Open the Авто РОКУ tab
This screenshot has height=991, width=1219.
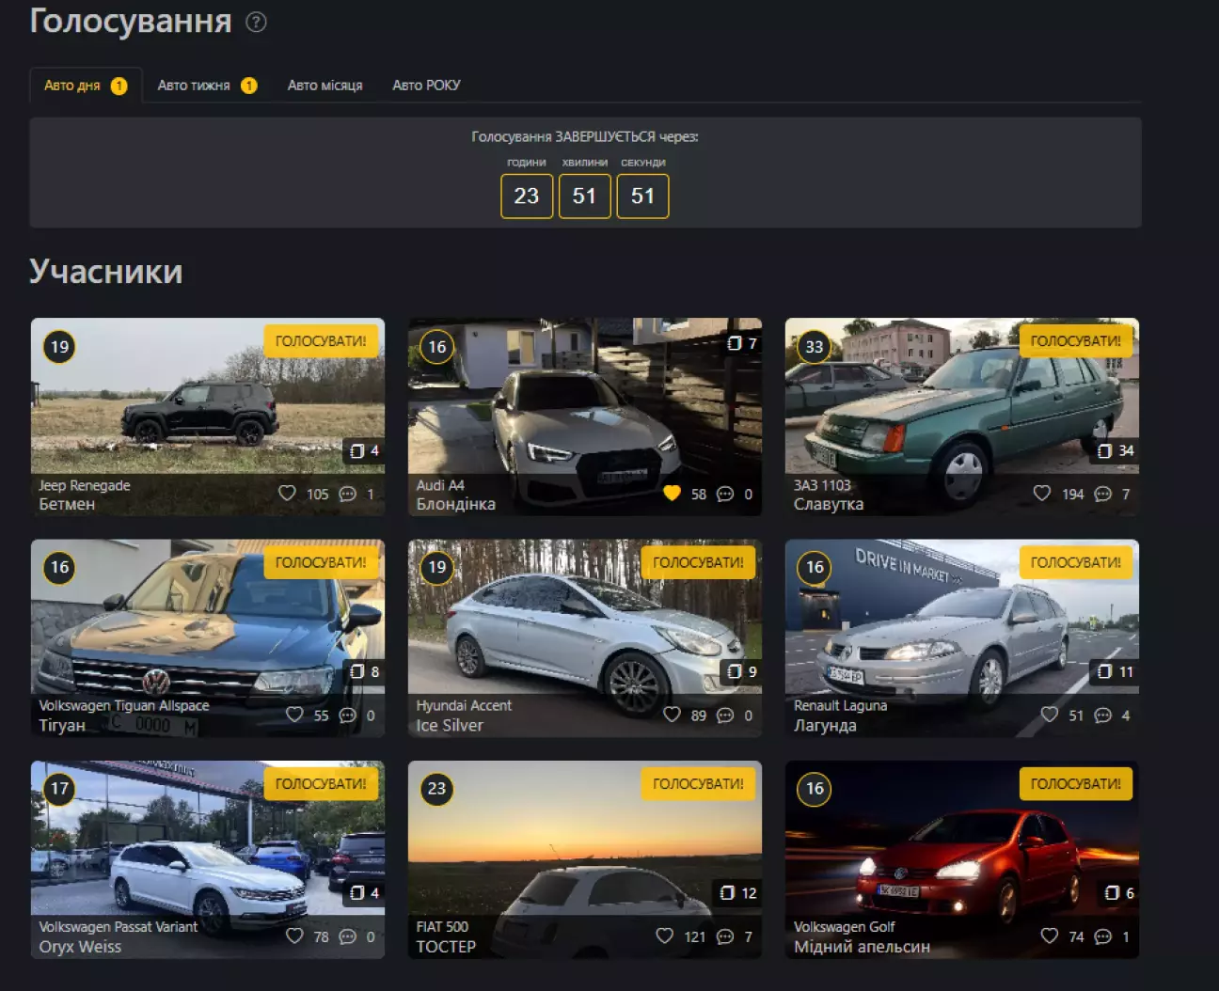[426, 85]
